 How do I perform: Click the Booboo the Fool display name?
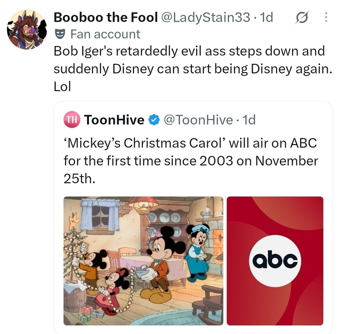click(106, 17)
